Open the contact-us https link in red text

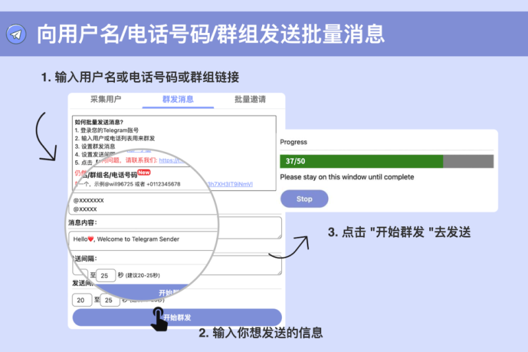tap(171, 160)
